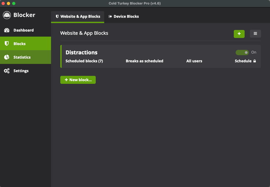The width and height of the screenshot is (270, 187).
Task: Click the New block... button
Action: coord(78,80)
